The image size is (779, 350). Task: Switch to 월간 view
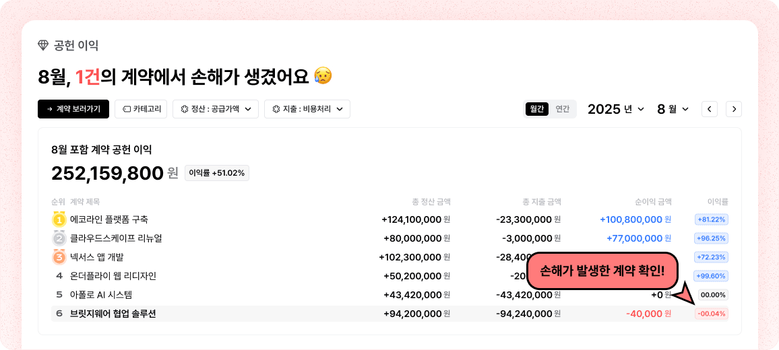537,109
